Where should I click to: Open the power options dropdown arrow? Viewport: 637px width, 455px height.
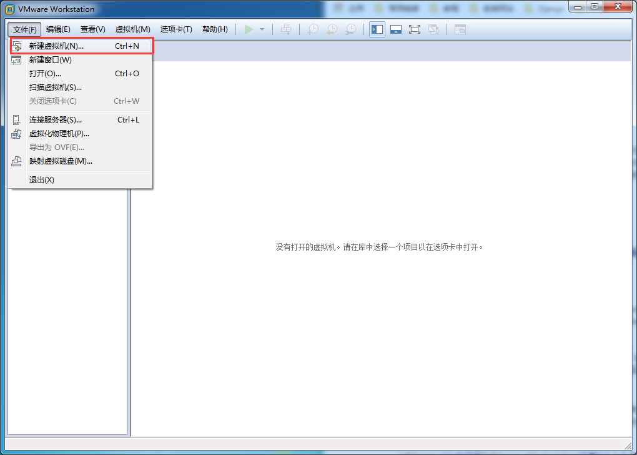[x=262, y=29]
